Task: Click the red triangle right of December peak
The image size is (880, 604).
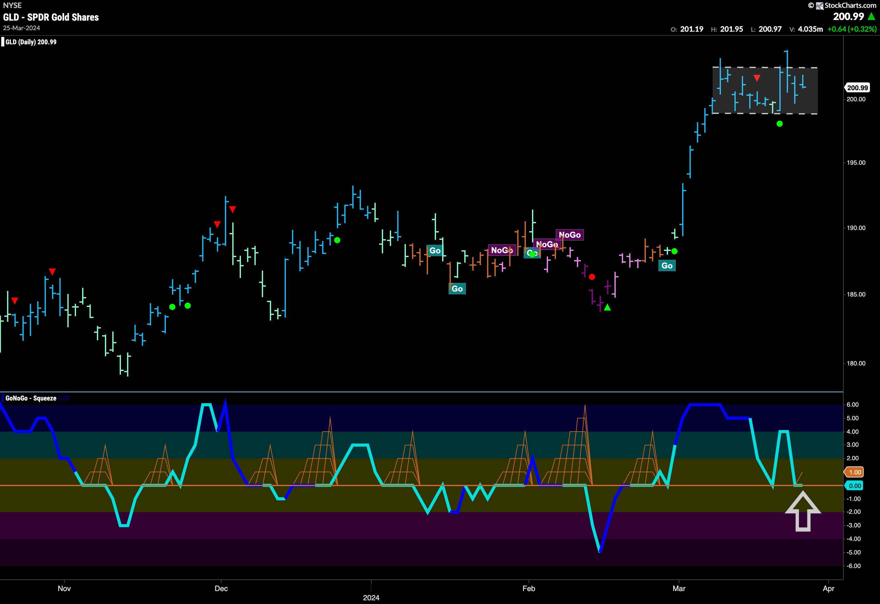Action: [233, 209]
